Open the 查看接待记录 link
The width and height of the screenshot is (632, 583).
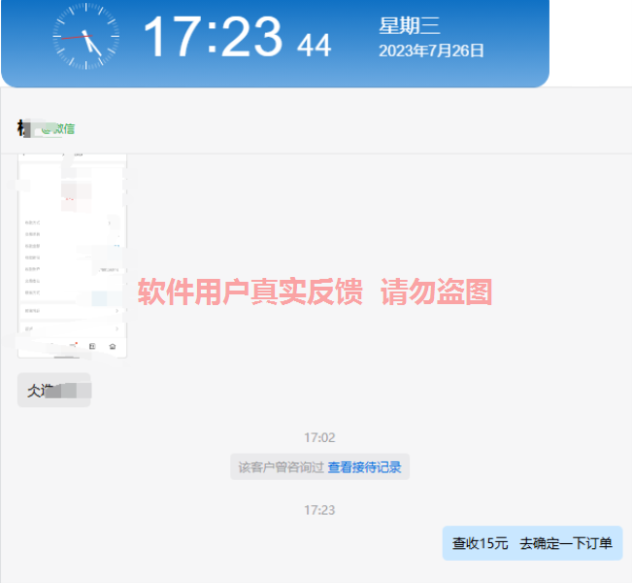point(364,467)
